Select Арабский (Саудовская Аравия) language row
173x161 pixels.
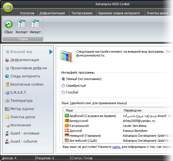pos(118,116)
